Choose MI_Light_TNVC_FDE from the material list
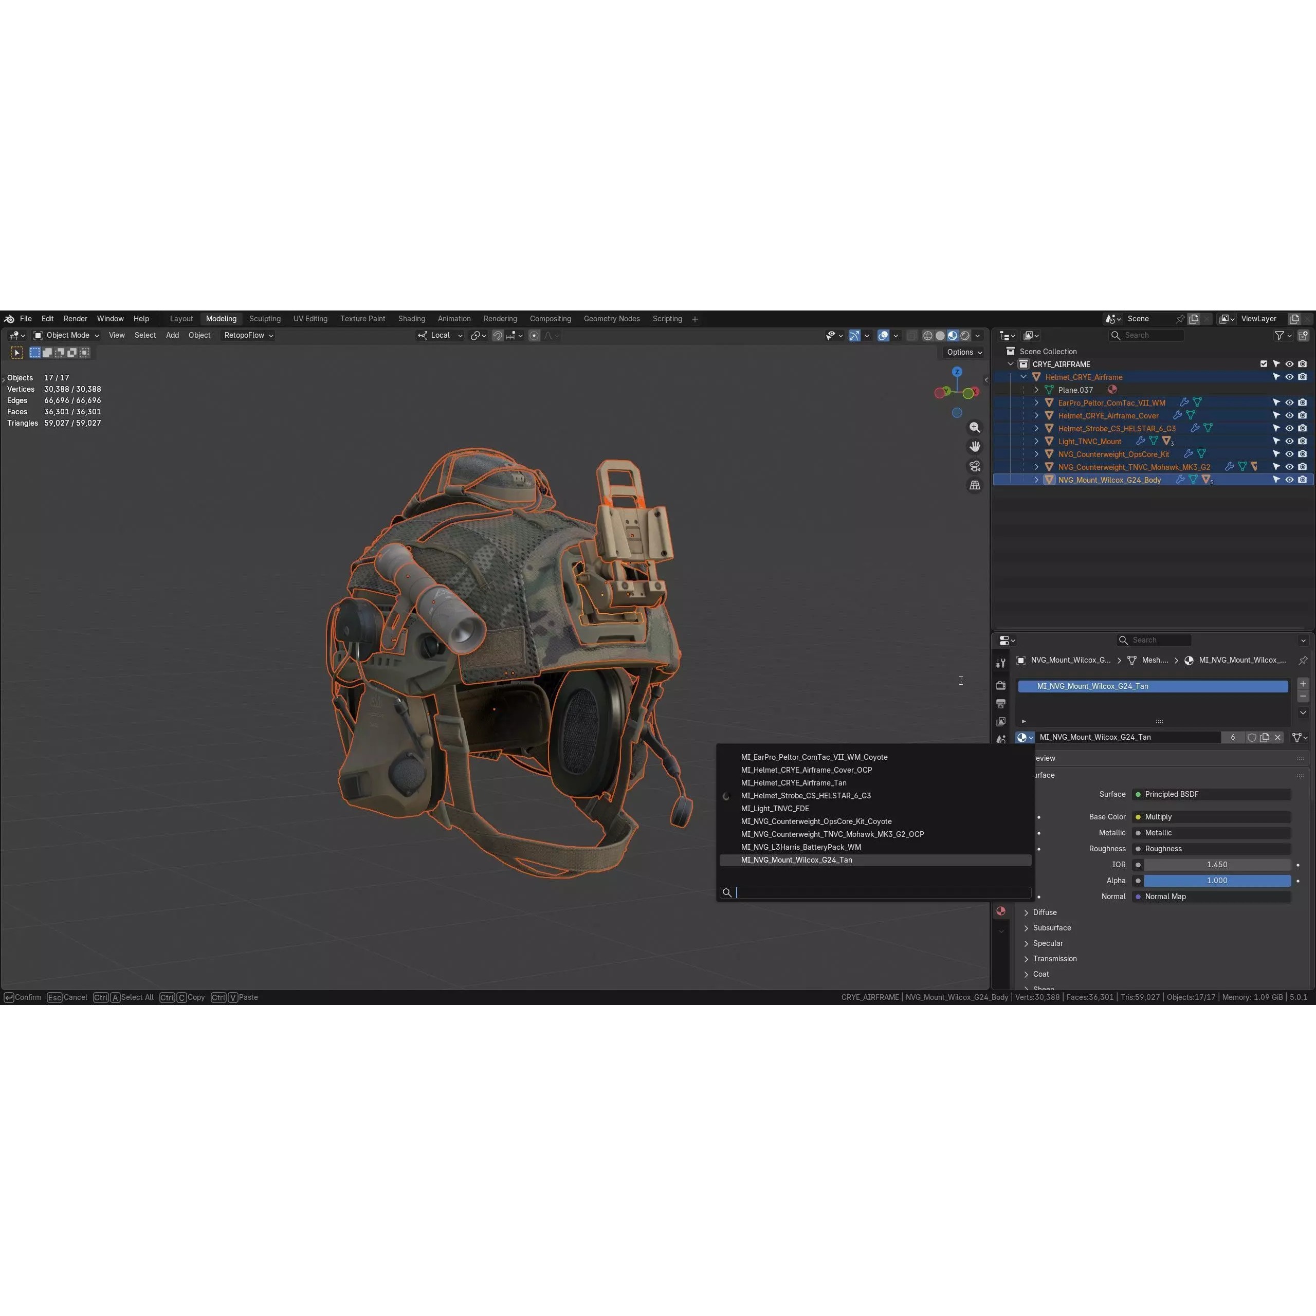The height and width of the screenshot is (1316, 1316). click(775, 809)
